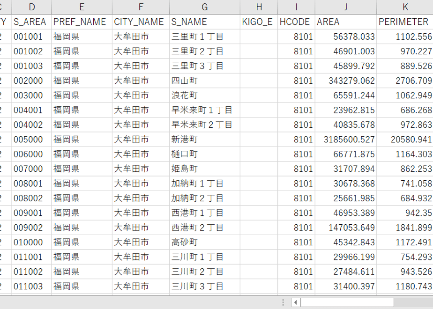Click the cell 三川町３丁目

pyautogui.click(x=205, y=286)
